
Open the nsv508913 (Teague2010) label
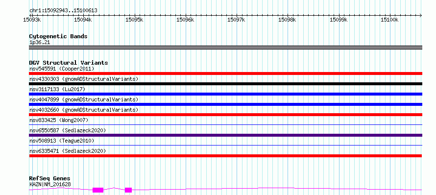click(x=62, y=141)
